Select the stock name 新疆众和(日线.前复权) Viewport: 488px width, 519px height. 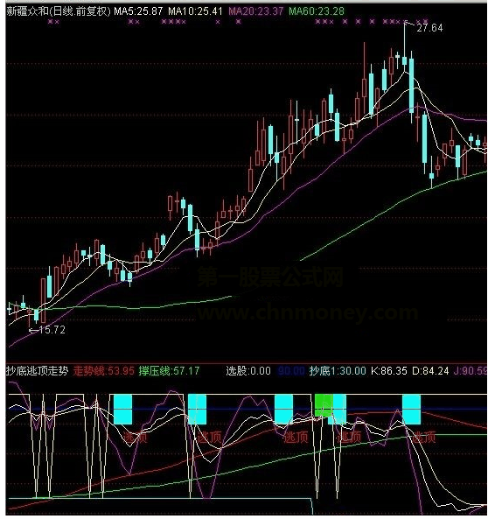(x=59, y=11)
